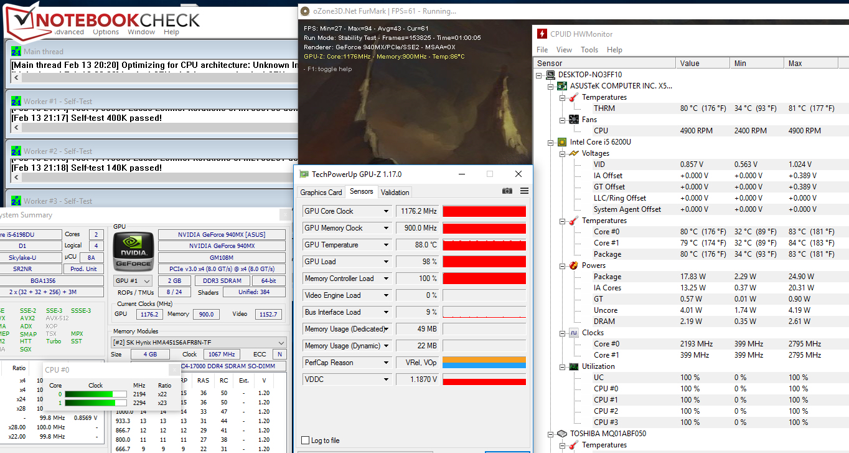Click the NVIDIA GeForce logo in System Summary

click(132, 250)
